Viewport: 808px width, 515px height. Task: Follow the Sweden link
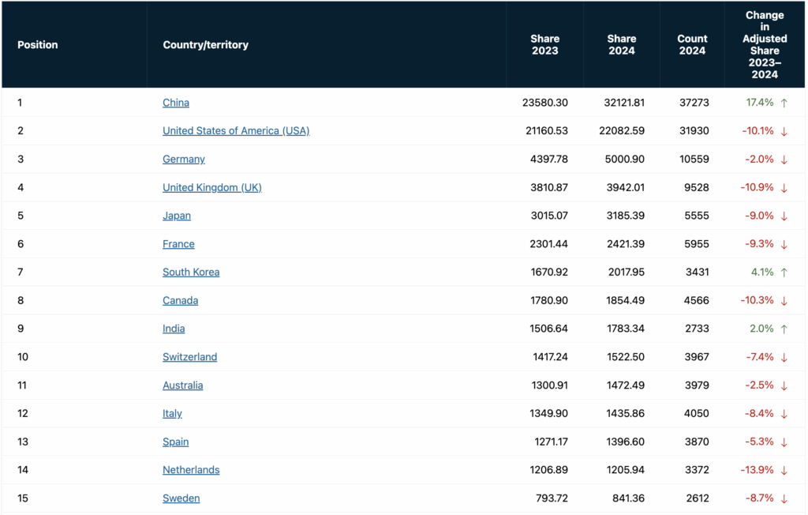coord(181,498)
